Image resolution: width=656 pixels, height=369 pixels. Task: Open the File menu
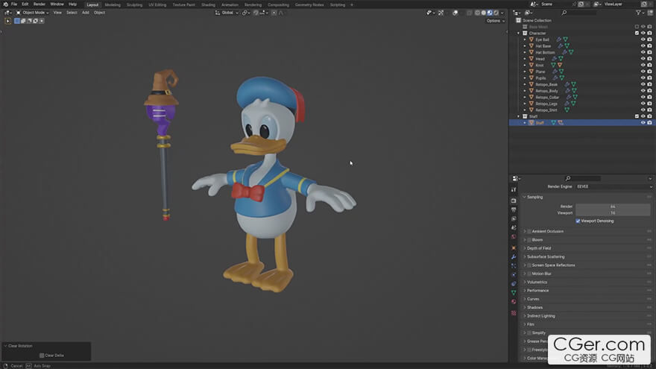[14, 4]
